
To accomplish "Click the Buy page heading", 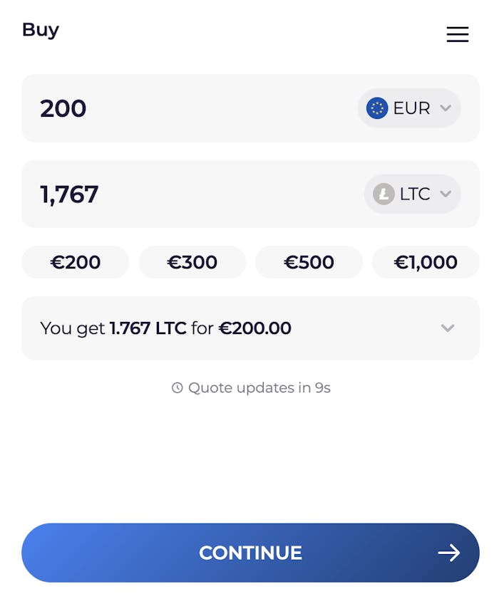I will 41,30.
